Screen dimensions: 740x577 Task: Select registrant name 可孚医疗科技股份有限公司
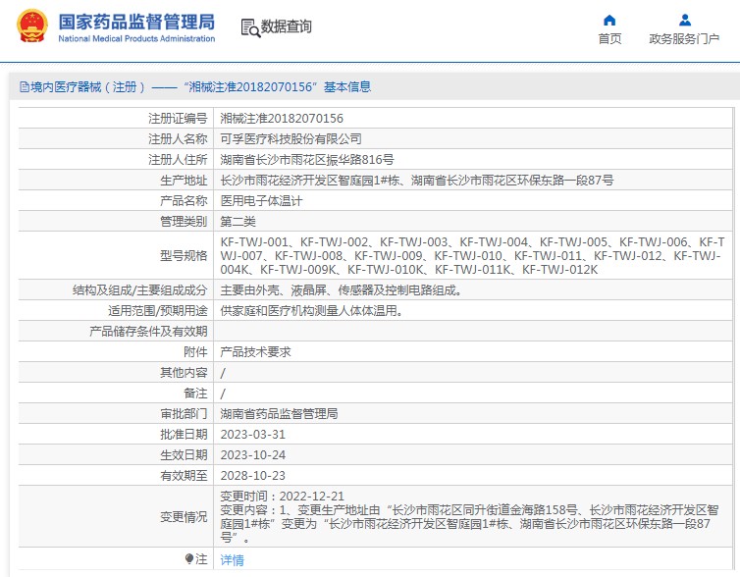point(291,138)
